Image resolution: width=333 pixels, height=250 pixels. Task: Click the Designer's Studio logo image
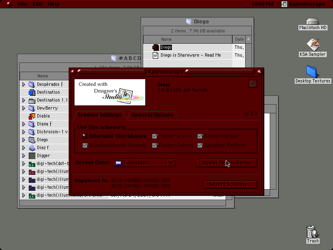110,92
